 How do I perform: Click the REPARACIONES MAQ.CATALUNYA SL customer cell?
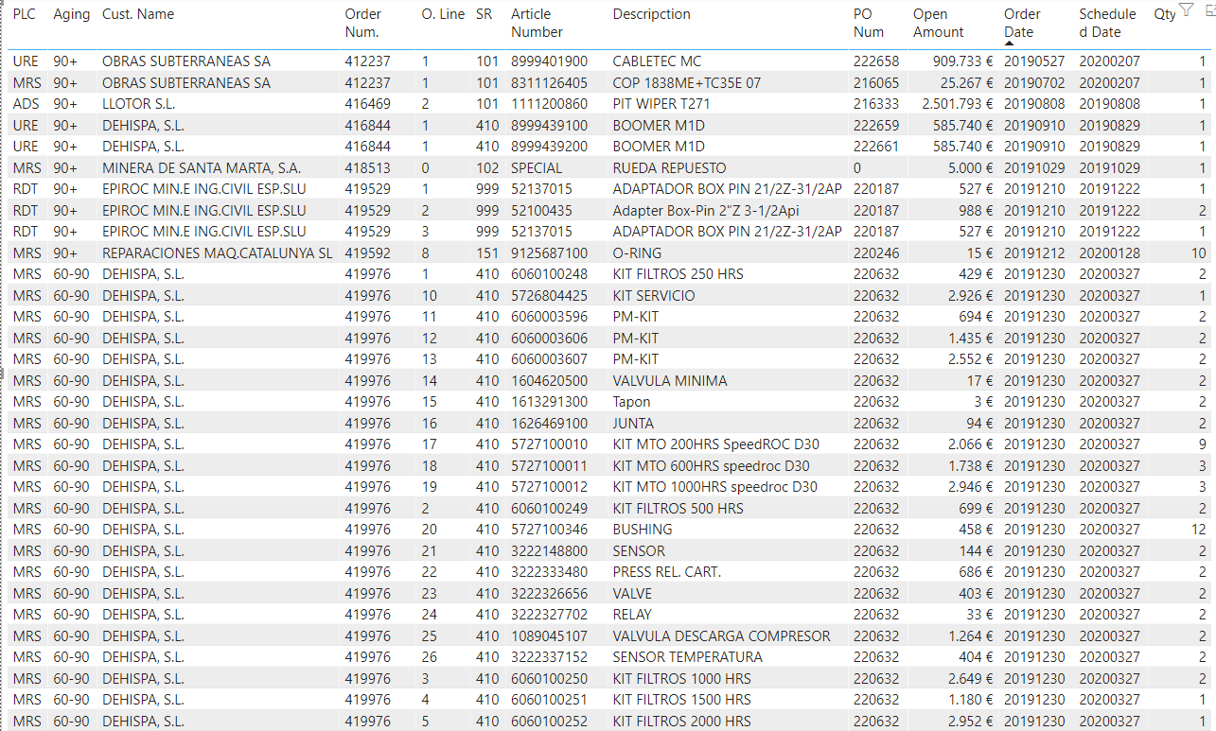point(218,253)
